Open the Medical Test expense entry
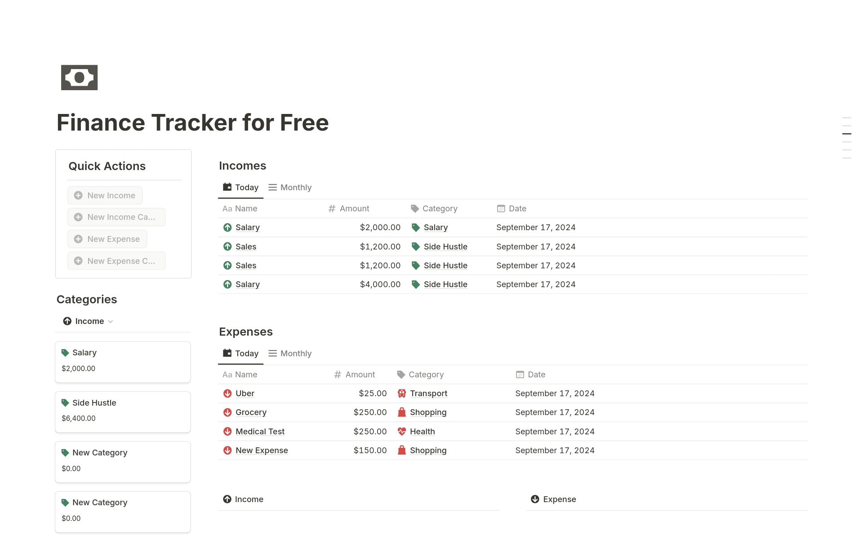 [260, 431]
